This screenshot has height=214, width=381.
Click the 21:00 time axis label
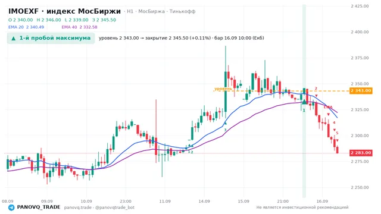pos(283,202)
